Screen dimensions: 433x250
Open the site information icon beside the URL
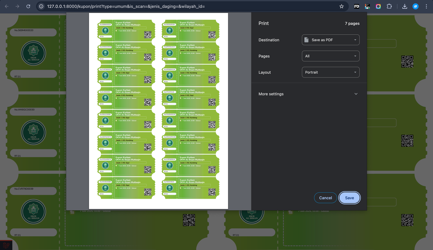click(x=41, y=6)
